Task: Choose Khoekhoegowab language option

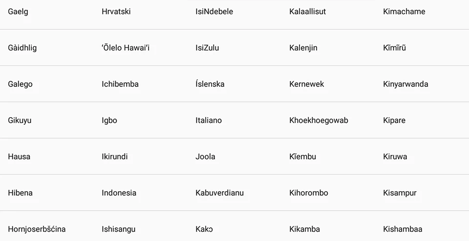Action: 319,120
